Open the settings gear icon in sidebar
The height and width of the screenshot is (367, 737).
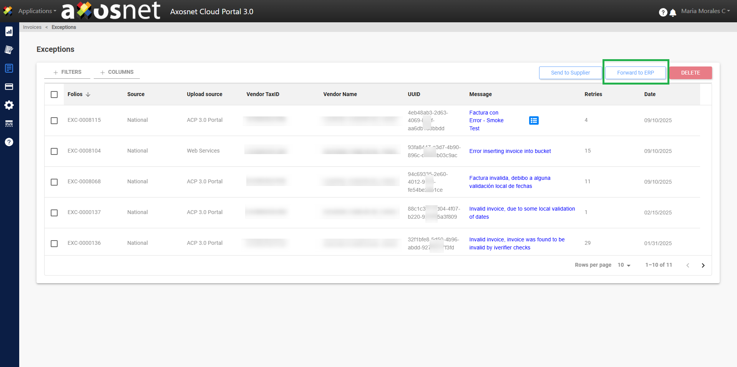click(9, 105)
